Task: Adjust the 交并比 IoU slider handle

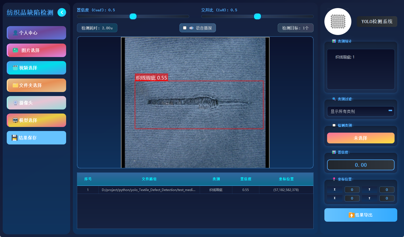Action: (257, 16)
